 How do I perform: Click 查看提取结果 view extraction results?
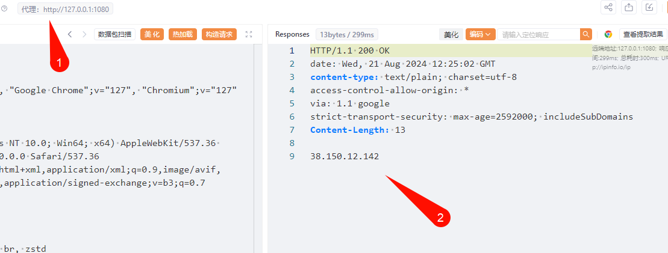(643, 34)
